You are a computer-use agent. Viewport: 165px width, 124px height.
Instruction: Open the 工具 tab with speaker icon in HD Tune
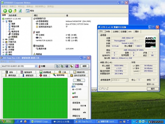point(62,72)
